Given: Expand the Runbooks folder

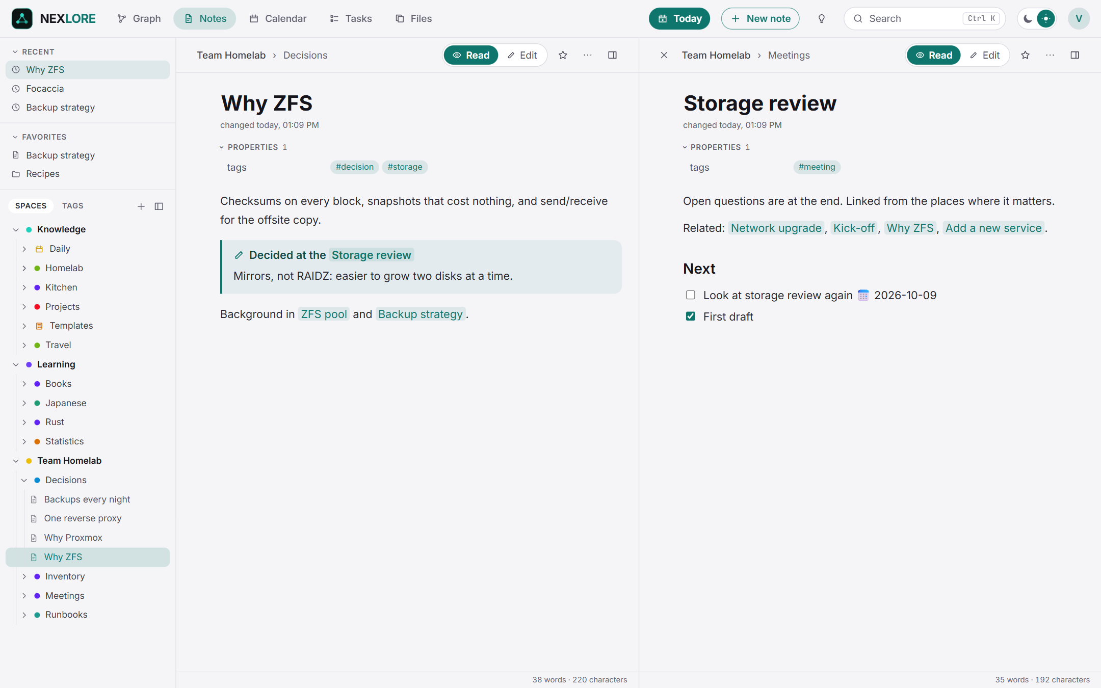Looking at the screenshot, I should coord(24,615).
